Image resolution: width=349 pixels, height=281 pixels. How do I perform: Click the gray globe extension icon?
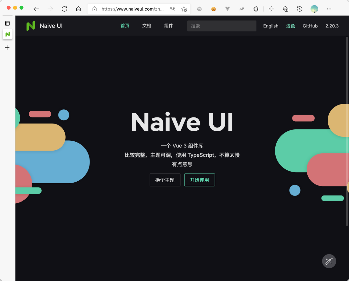(x=199, y=9)
